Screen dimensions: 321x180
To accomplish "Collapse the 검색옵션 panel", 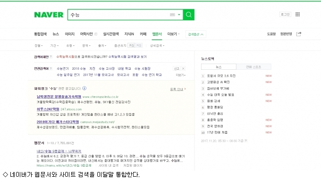I will click(196, 34).
